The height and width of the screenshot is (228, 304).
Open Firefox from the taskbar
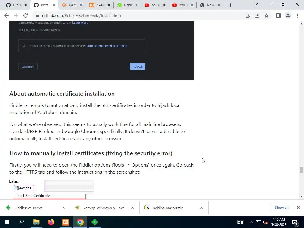click(51, 222)
